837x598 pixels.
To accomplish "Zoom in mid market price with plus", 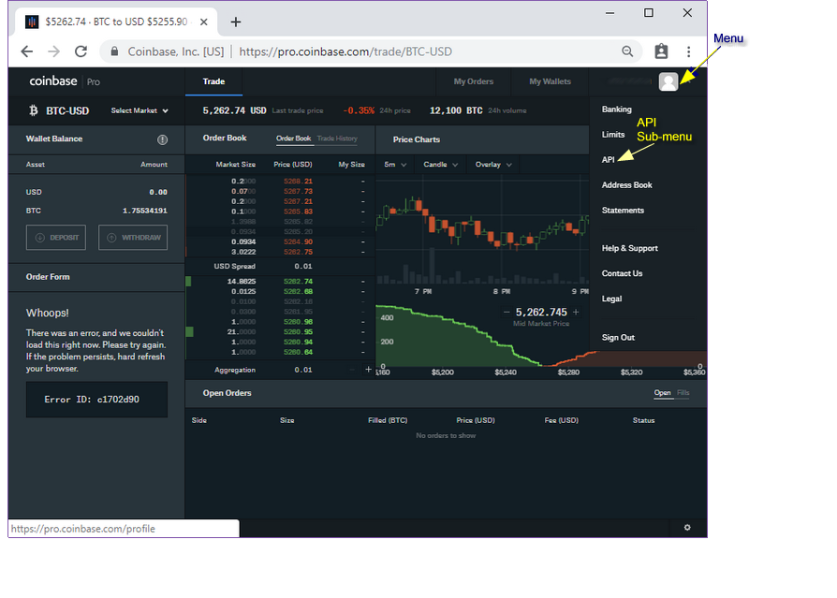I will pyautogui.click(x=576, y=312).
